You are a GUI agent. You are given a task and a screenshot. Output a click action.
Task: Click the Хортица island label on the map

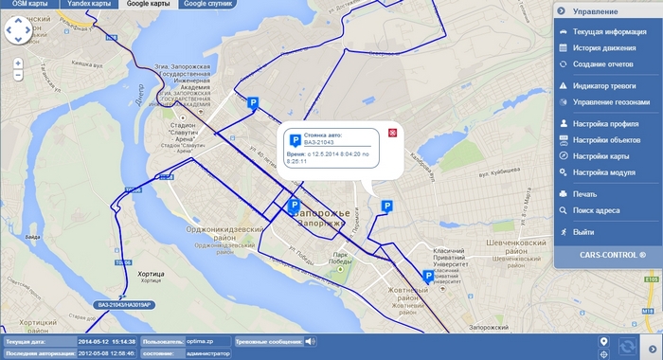click(x=151, y=274)
